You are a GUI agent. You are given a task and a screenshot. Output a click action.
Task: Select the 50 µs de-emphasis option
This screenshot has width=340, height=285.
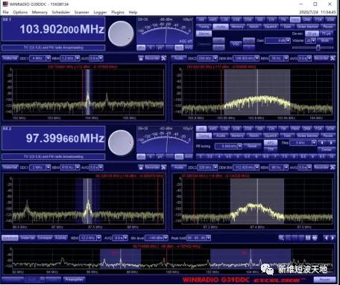tap(312, 33)
